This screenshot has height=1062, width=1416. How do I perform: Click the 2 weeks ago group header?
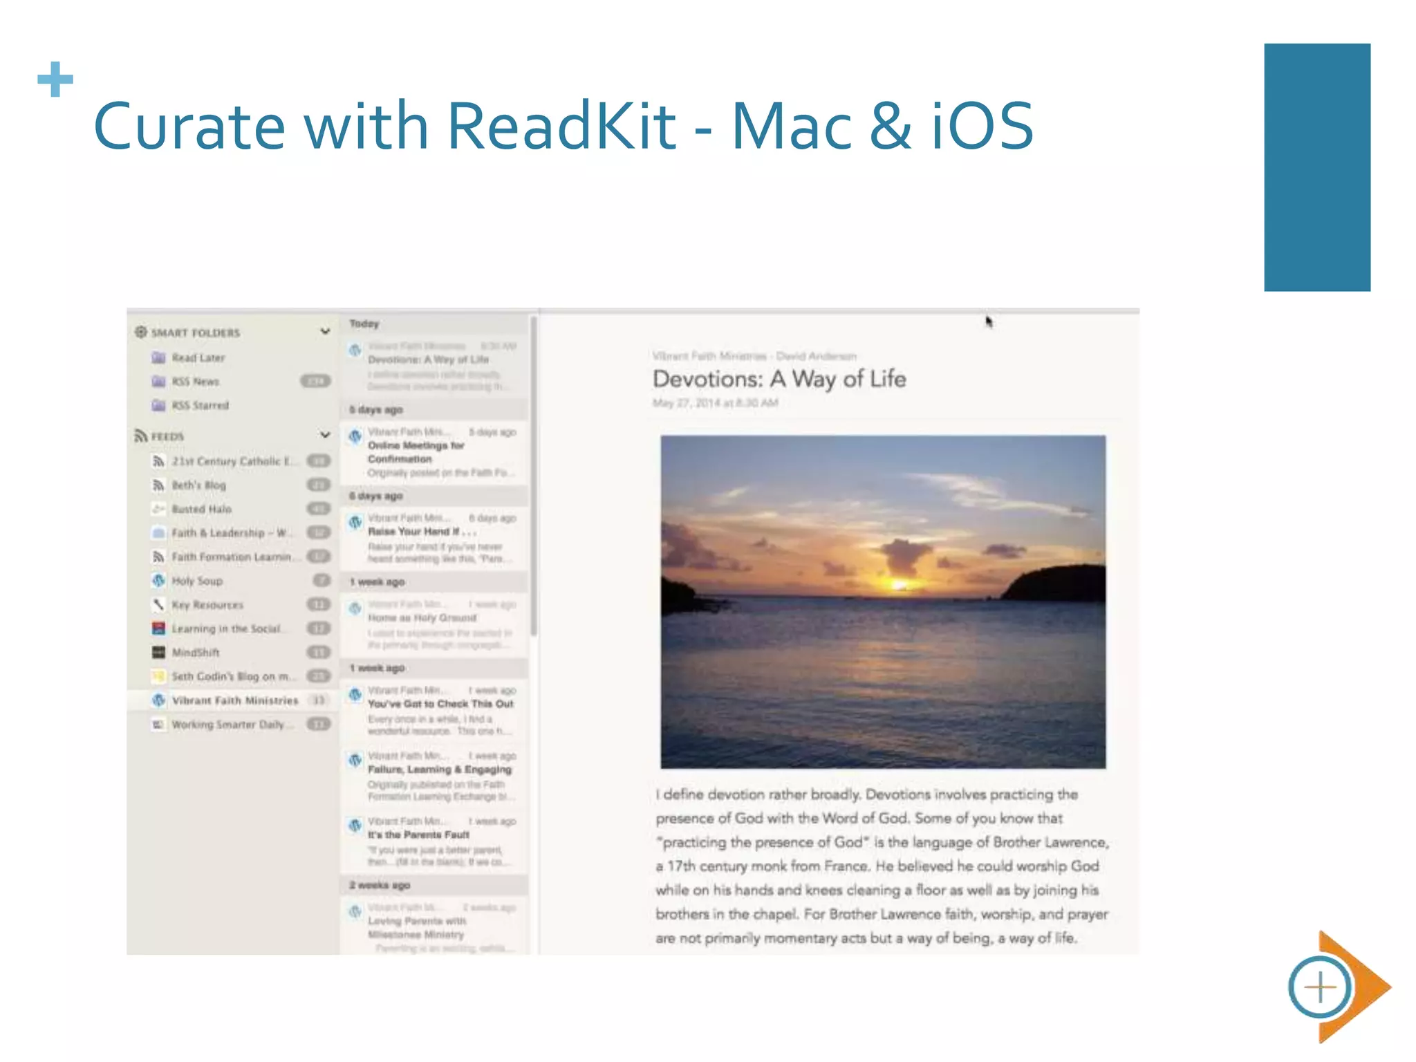[x=434, y=885]
